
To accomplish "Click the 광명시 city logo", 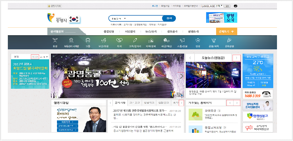I will point(57,18).
